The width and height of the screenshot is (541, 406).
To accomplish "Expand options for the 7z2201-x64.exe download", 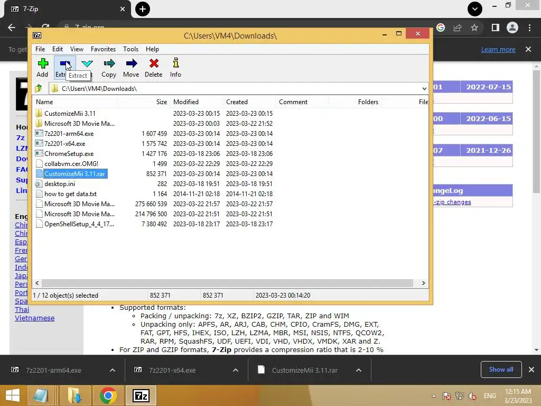I will tap(236, 370).
